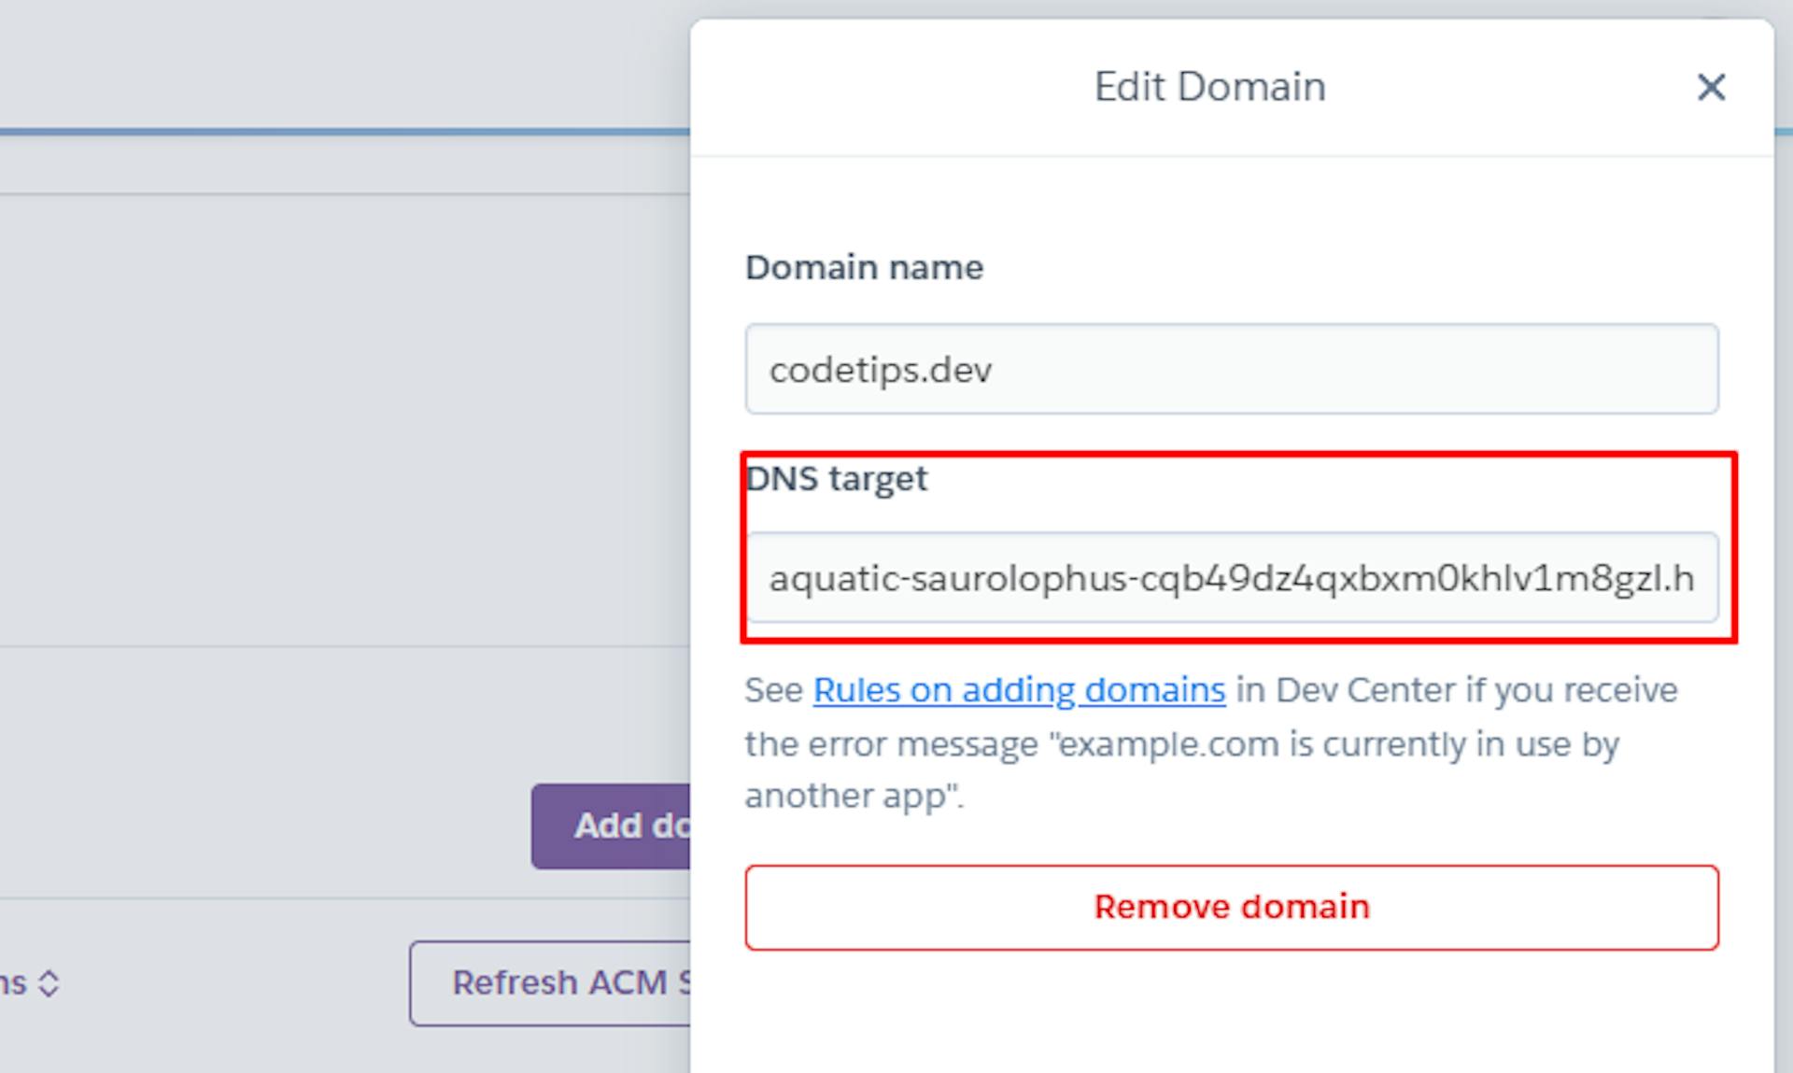Click the Domain name label
The image size is (1793, 1073).
coord(864,267)
